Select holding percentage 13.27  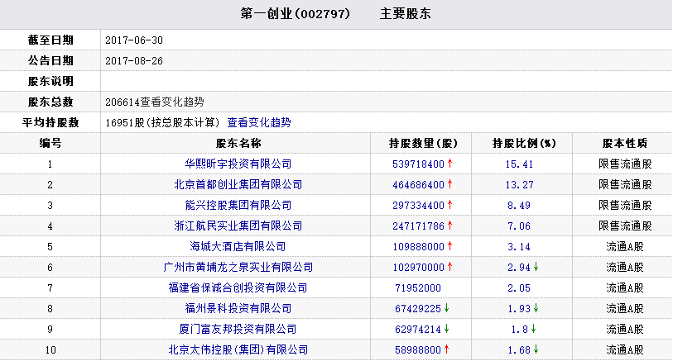519,185
